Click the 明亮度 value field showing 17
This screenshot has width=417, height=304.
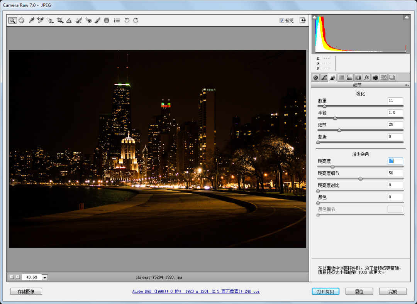(x=395, y=161)
